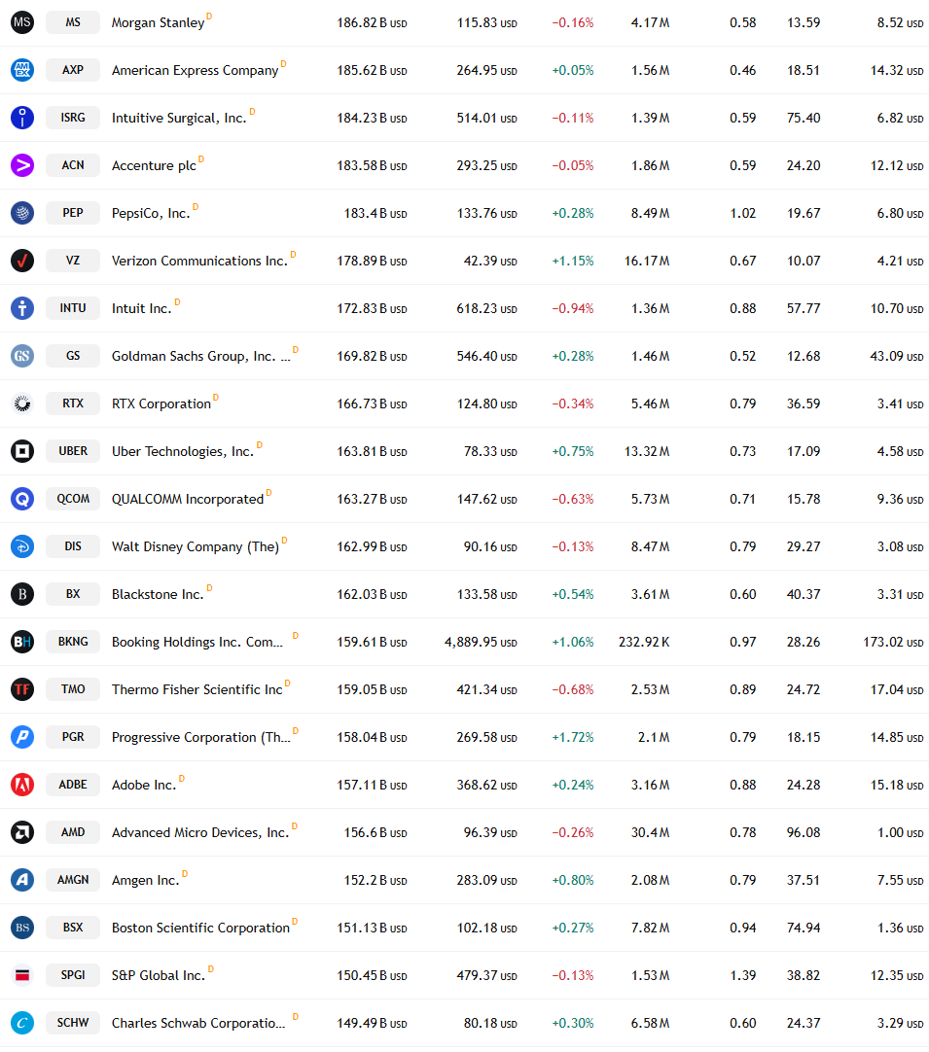Open the Goldman Sachs Group link

click(200, 356)
